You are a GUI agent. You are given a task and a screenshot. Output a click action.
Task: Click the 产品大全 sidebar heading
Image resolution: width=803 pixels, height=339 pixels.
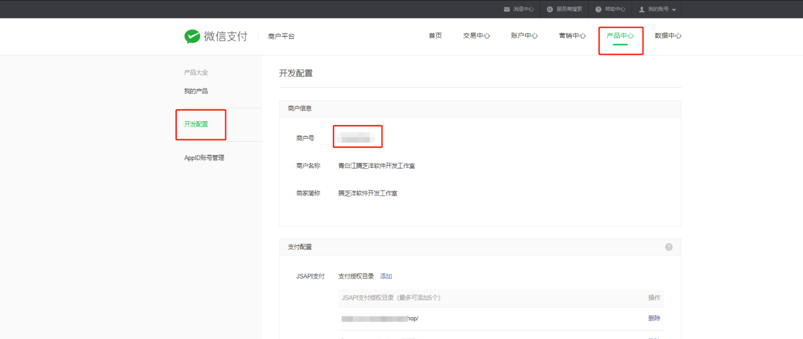pyautogui.click(x=196, y=73)
